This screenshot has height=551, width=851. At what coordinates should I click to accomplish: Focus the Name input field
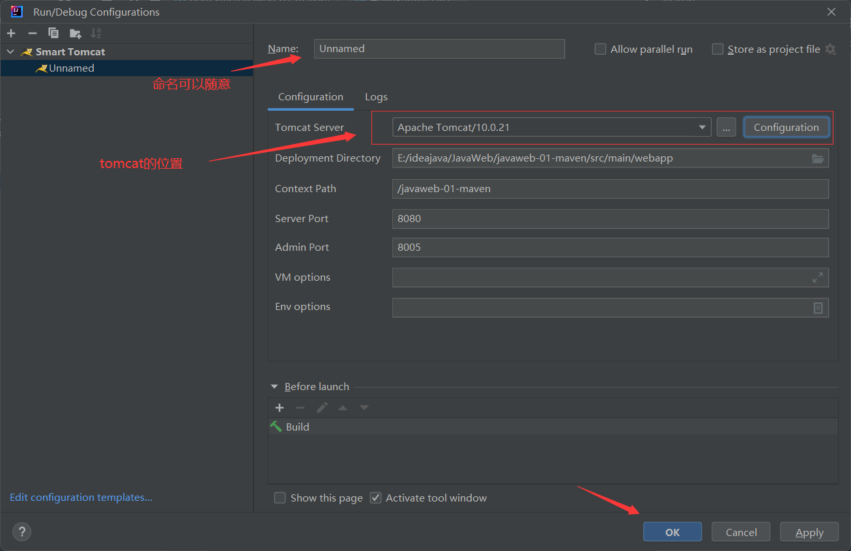[x=439, y=49]
